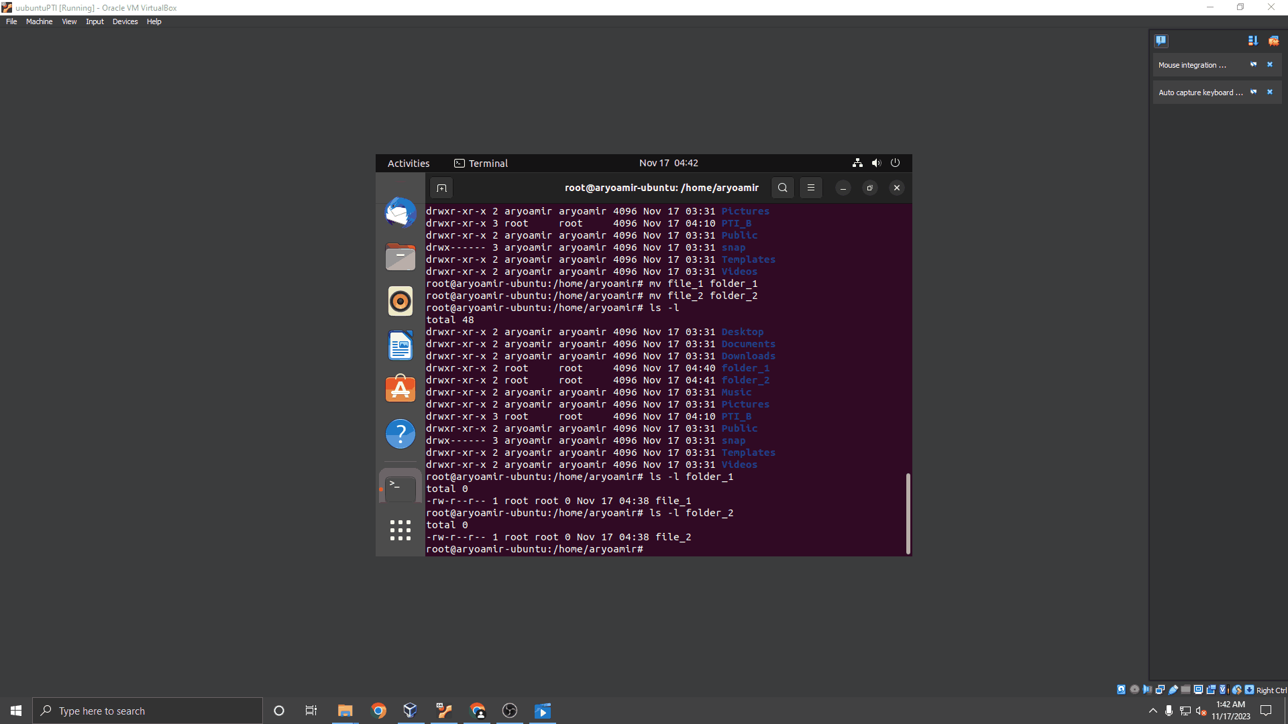Click folder_2 in the directory listing
This screenshot has height=724, width=1288.
(x=745, y=380)
